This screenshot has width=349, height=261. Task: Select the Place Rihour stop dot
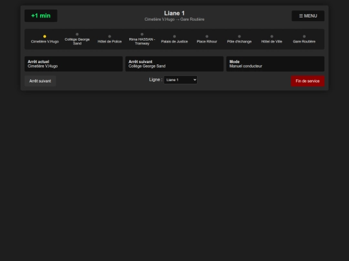coord(207,36)
